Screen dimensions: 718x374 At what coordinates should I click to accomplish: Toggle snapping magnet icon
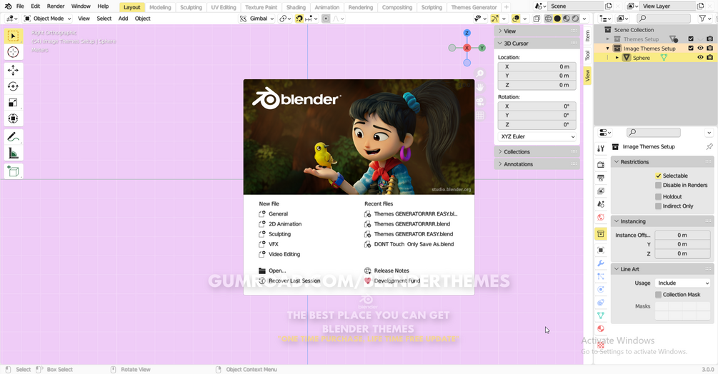tap(299, 19)
